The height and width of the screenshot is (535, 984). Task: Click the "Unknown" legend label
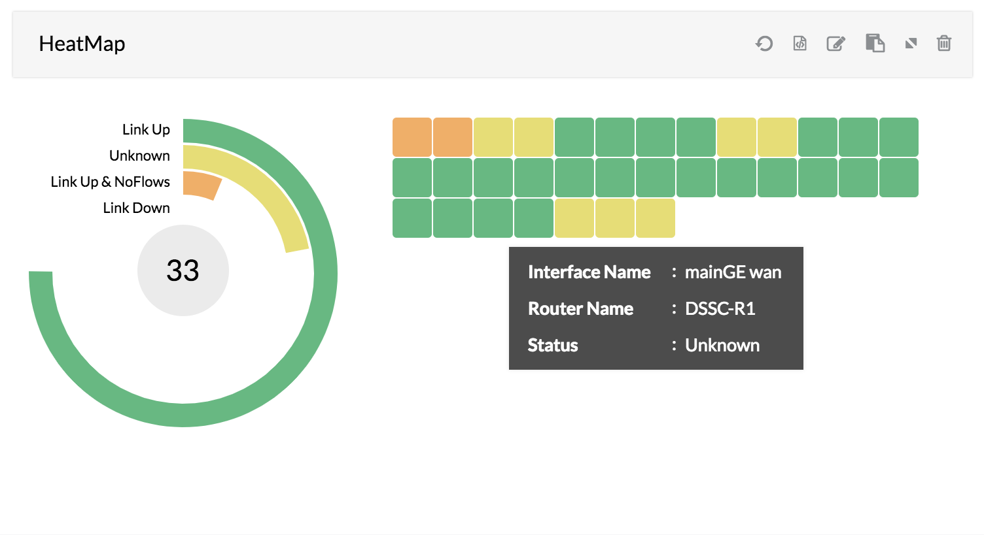139,156
